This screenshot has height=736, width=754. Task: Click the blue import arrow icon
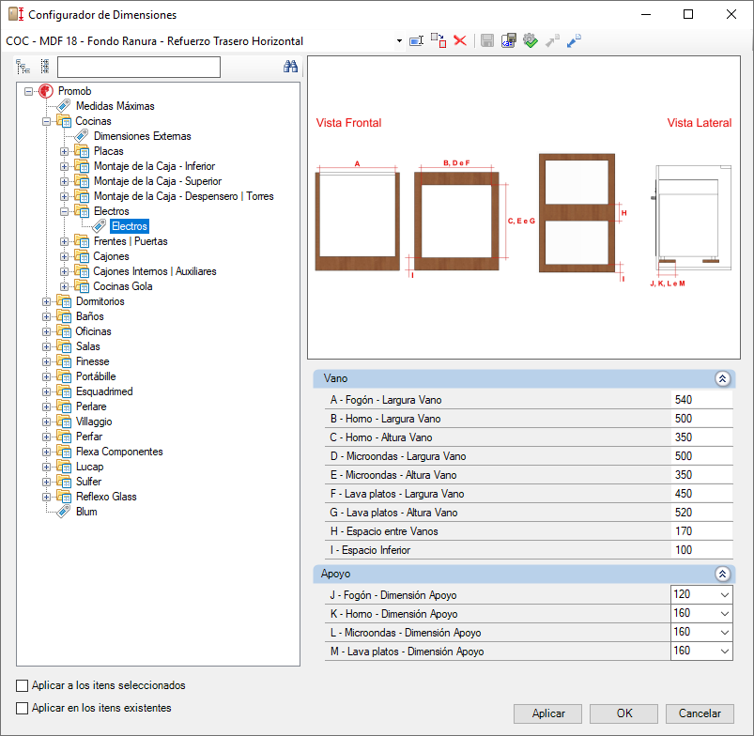coord(574,41)
